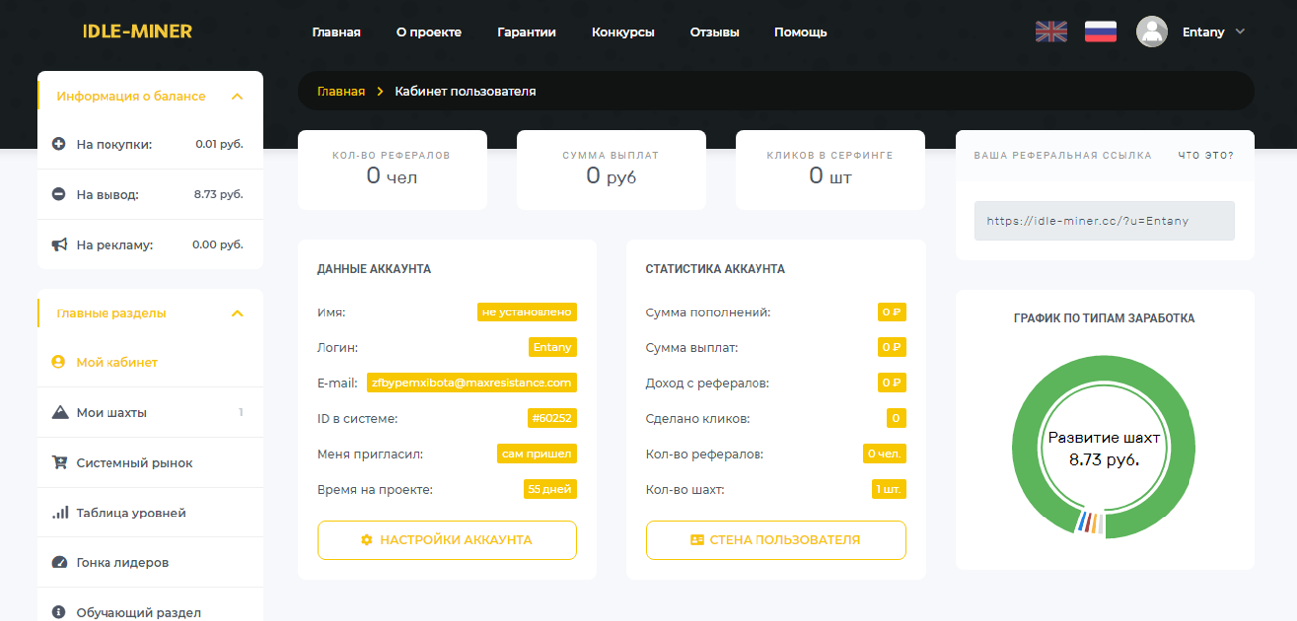Click the НАСТРОЙКИ АККАУНТА button

click(447, 540)
